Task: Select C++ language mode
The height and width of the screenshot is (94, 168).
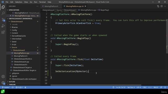Action: click(150, 87)
